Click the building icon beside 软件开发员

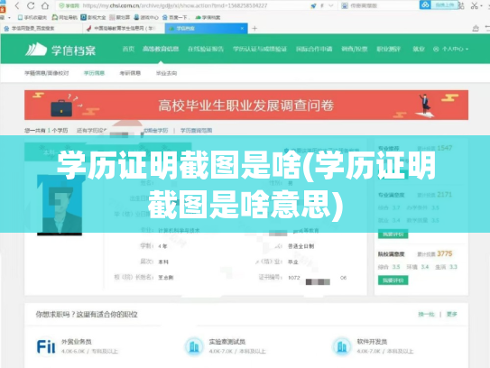(x=342, y=346)
